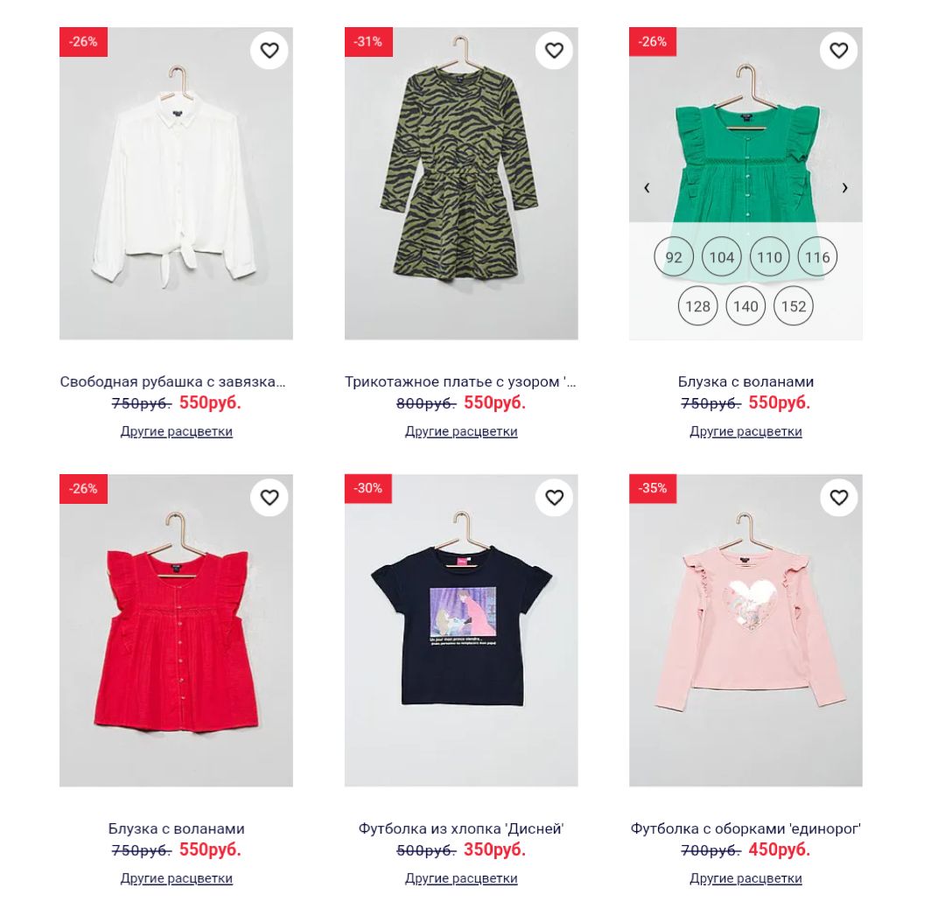
Task: Add zebra-print dress to wishlist heart
Action: click(x=555, y=51)
